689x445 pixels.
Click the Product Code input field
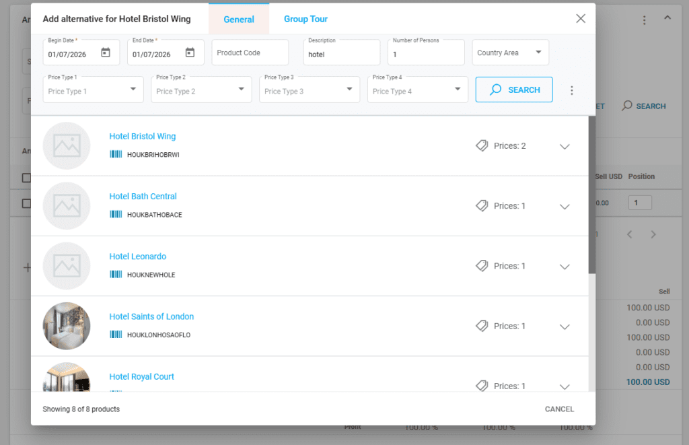(x=250, y=53)
